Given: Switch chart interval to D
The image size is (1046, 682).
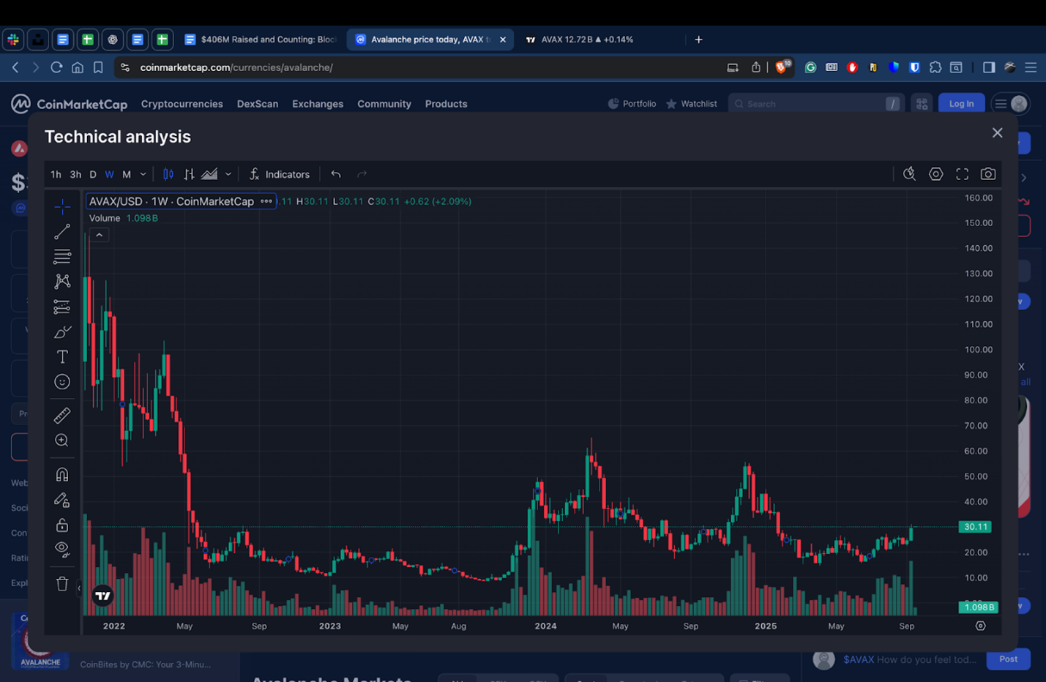Looking at the screenshot, I should point(93,174).
